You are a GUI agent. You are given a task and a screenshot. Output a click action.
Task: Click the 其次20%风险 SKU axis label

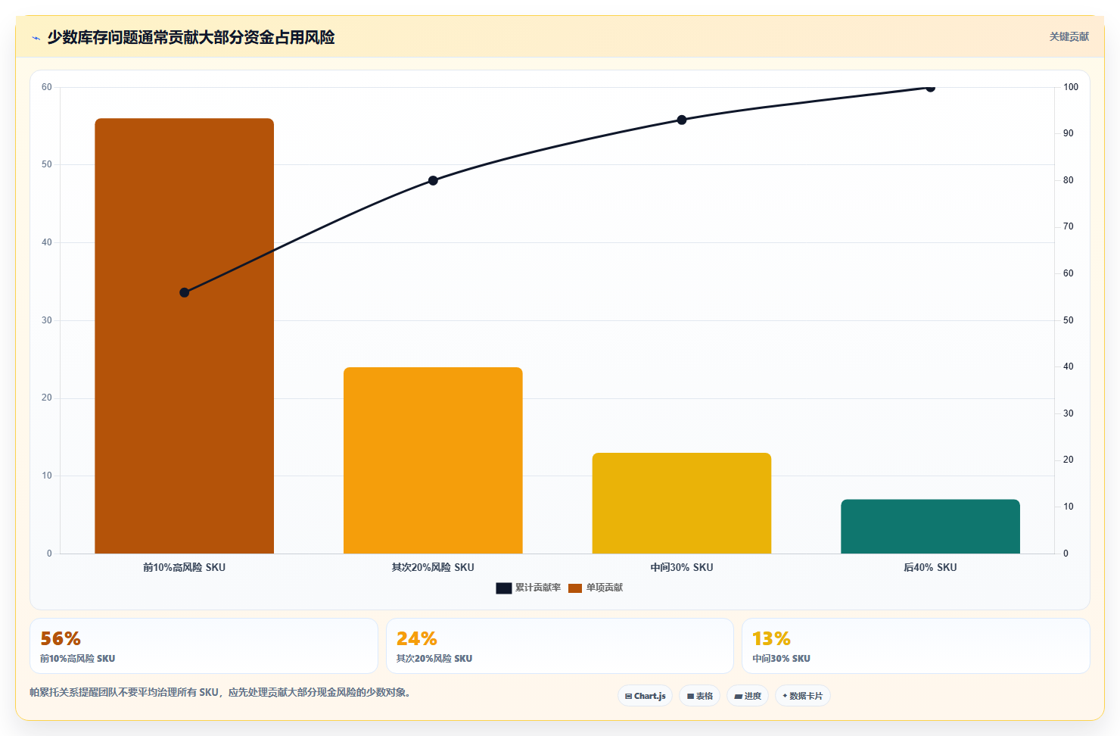[x=433, y=567]
